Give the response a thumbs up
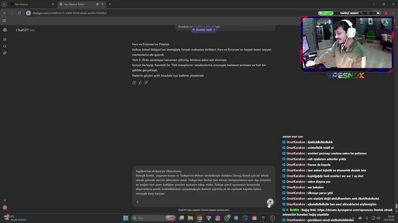 coord(140,83)
